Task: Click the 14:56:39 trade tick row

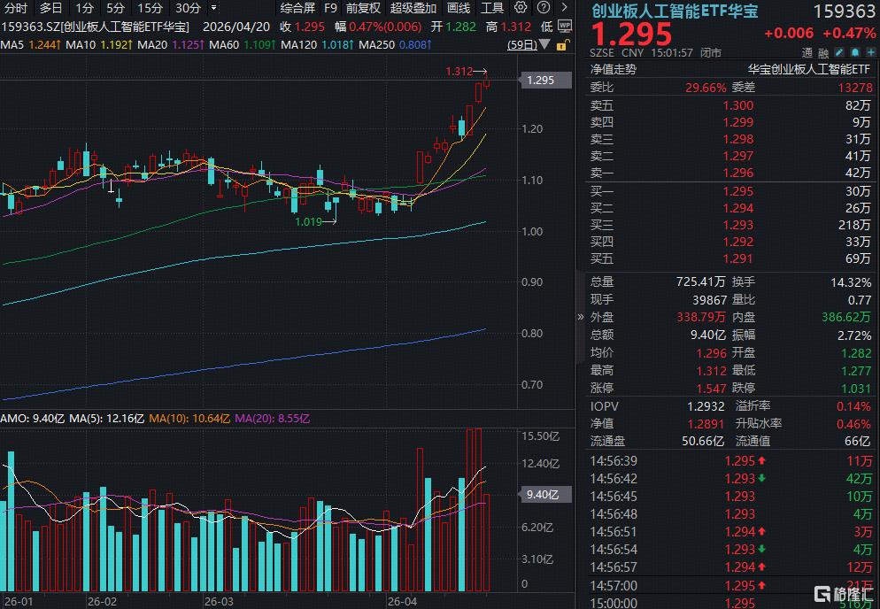Action: pos(730,461)
